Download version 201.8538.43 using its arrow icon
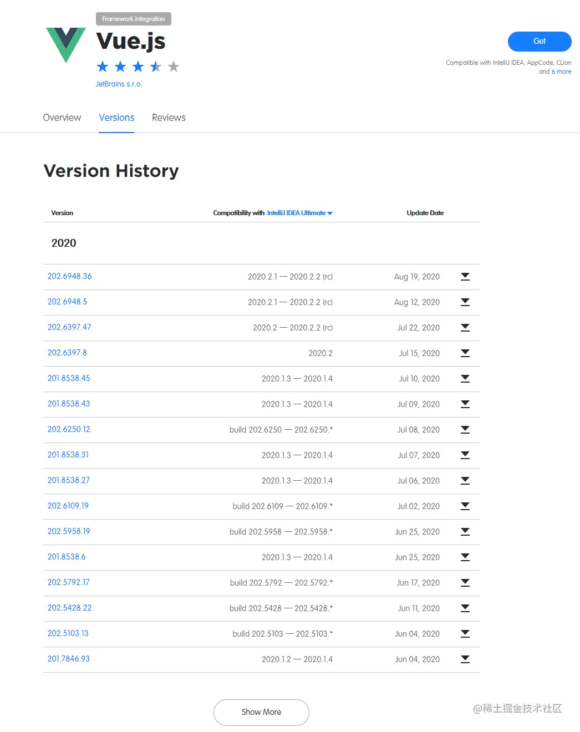 coord(465,404)
